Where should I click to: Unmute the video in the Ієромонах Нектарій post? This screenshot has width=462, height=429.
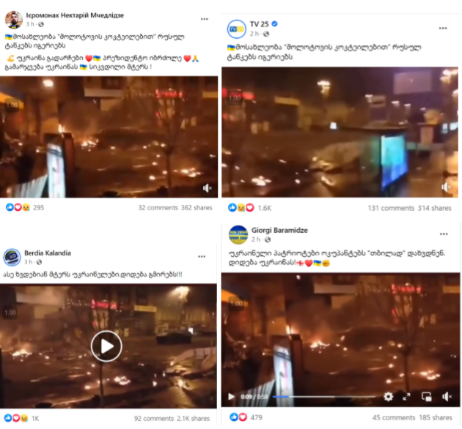[208, 188]
